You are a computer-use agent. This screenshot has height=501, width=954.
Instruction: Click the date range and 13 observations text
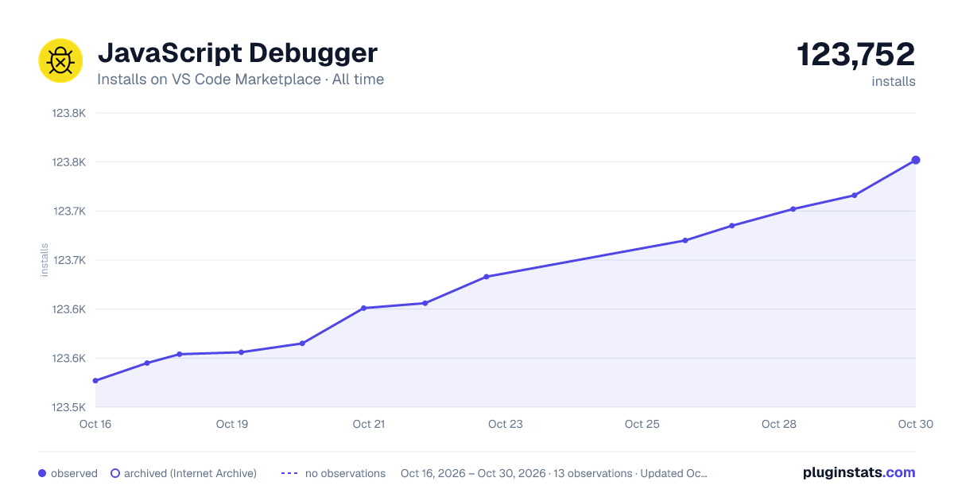coord(554,473)
